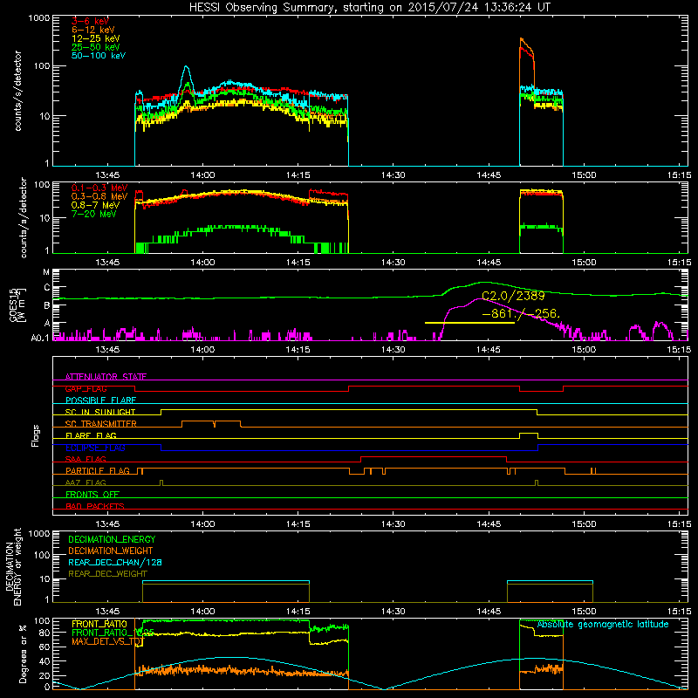Select the 12-25 keV legend label
The height and width of the screenshot is (698, 698).
click(x=96, y=38)
